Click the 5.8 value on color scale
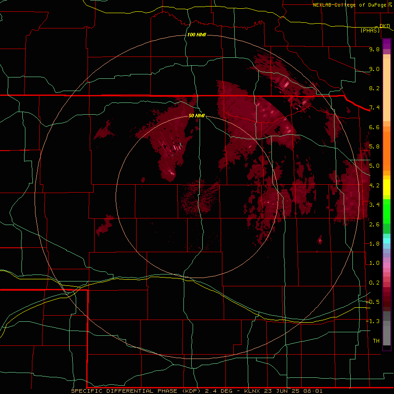 point(374,147)
